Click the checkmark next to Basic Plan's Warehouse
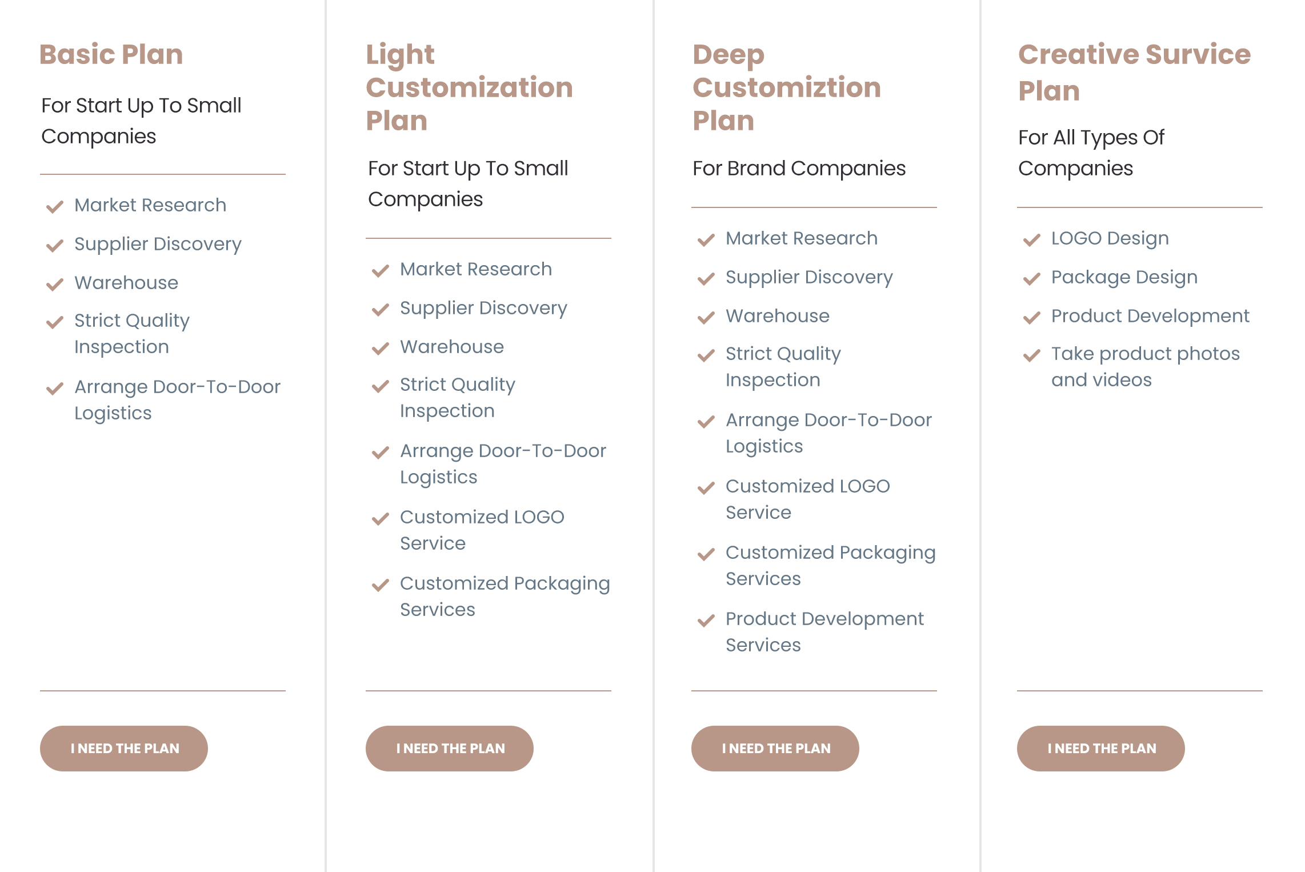The width and height of the screenshot is (1305, 872). coord(55,284)
